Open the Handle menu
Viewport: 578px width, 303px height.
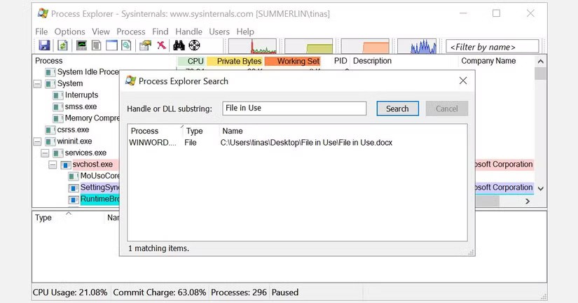tap(188, 31)
